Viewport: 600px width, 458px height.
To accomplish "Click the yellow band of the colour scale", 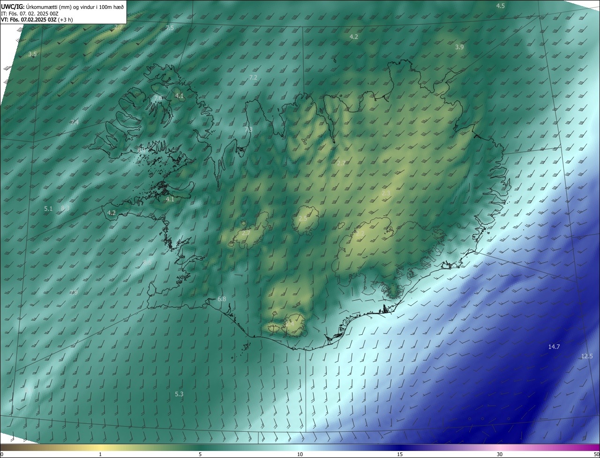I will (x=100, y=447).
